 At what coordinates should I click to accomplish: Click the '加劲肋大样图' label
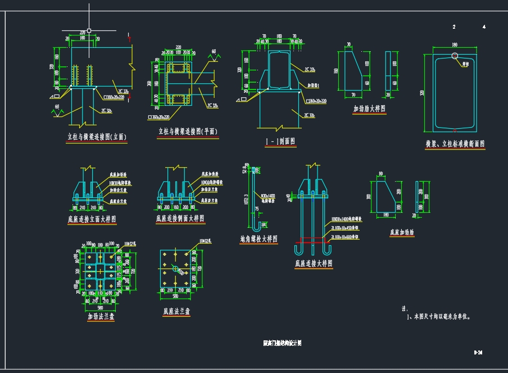coord(369,109)
